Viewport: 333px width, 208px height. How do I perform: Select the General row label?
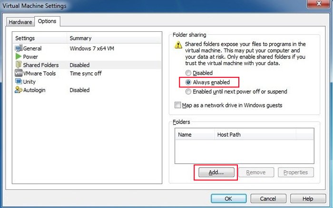pos(32,48)
